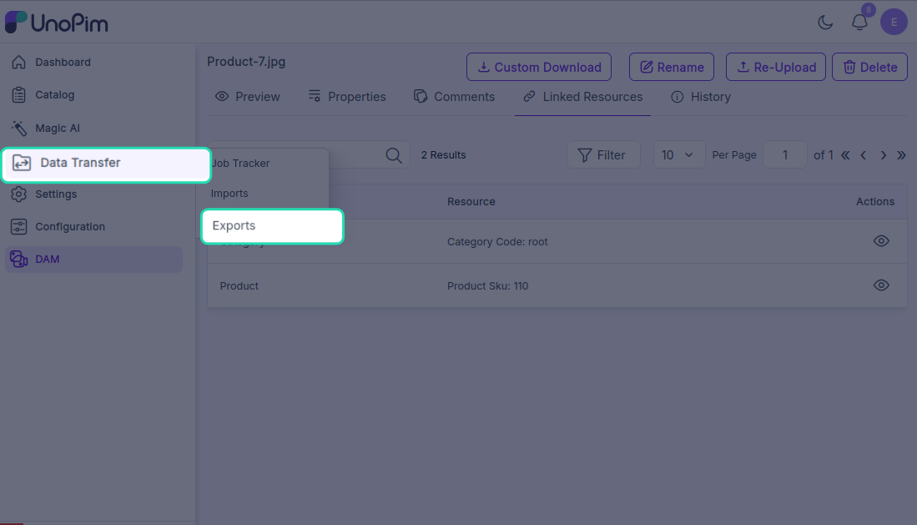Click the Product type cell

click(x=239, y=286)
